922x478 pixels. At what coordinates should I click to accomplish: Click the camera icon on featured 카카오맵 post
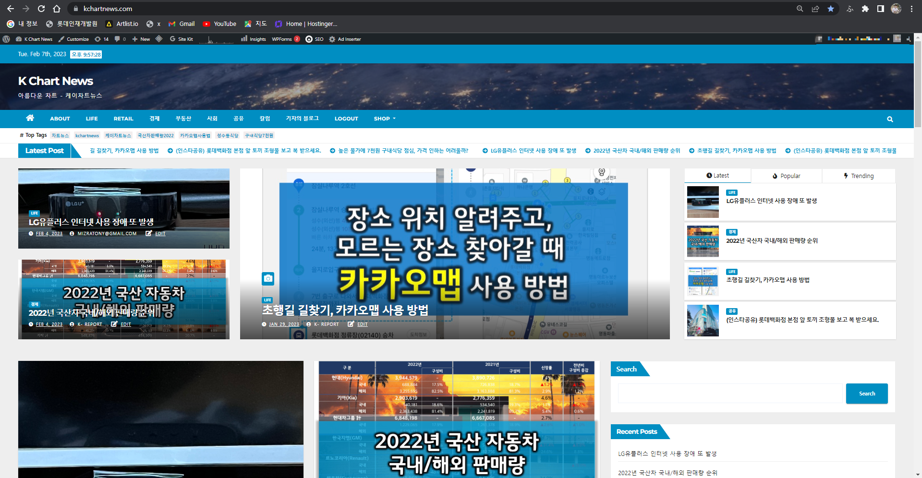pyautogui.click(x=268, y=278)
